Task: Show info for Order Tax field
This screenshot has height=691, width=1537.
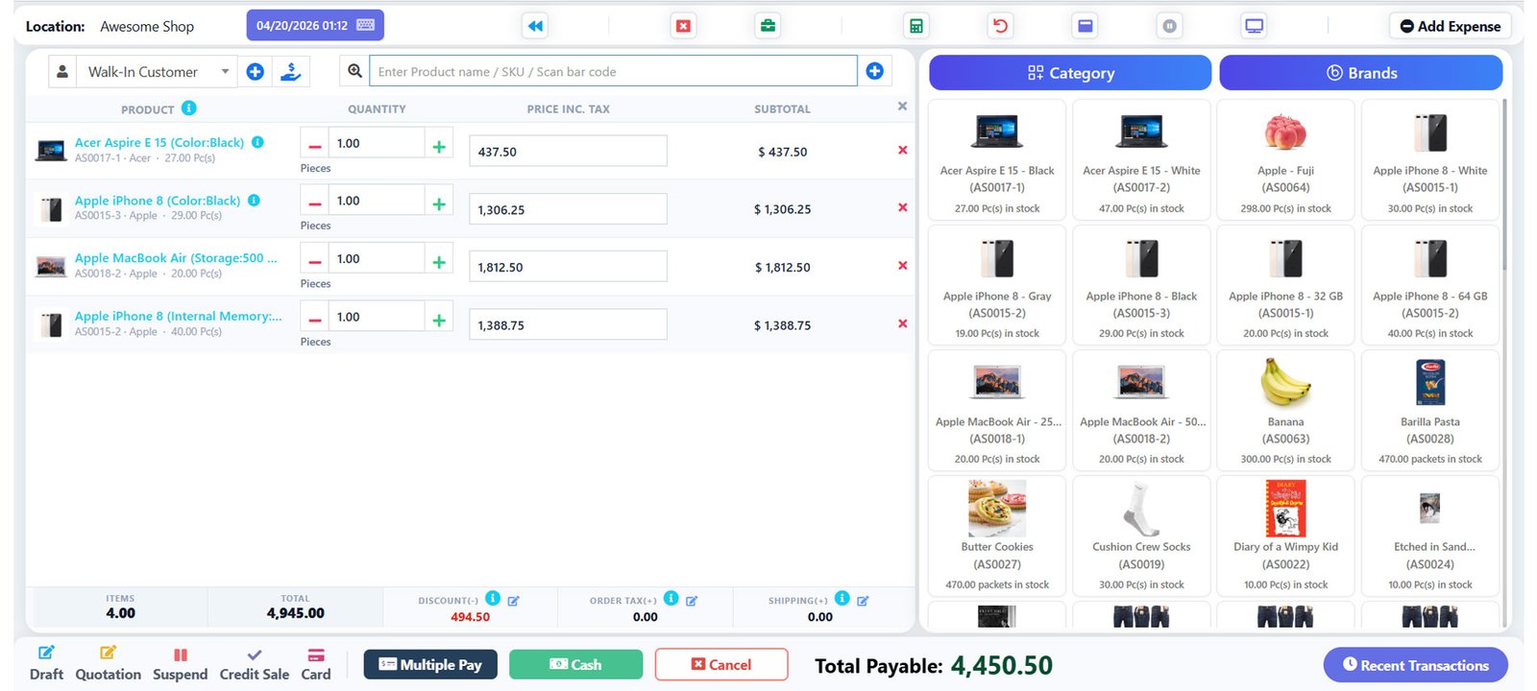Action: [x=671, y=598]
